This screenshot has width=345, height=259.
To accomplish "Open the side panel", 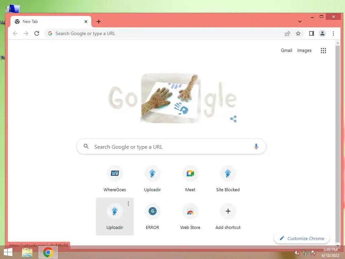I will coord(312,33).
